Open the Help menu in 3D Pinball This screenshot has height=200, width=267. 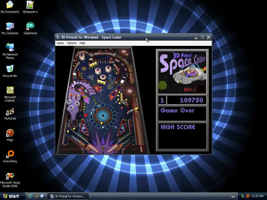[82, 43]
